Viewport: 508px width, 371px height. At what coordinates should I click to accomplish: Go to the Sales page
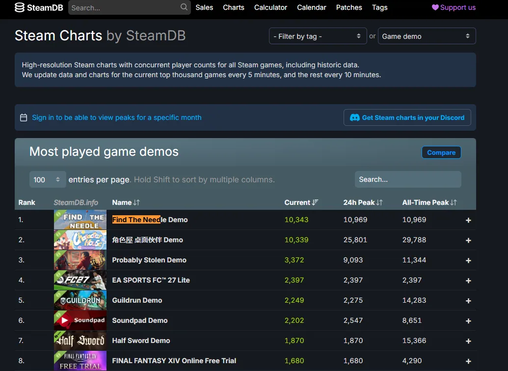(x=204, y=7)
